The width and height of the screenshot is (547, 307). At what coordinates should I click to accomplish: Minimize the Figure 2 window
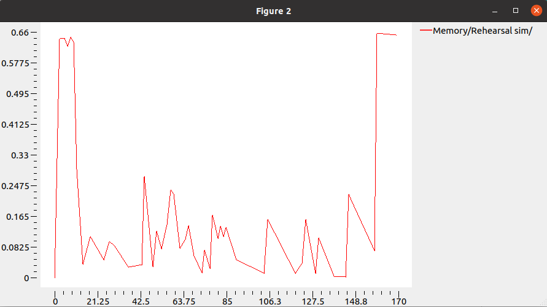495,11
